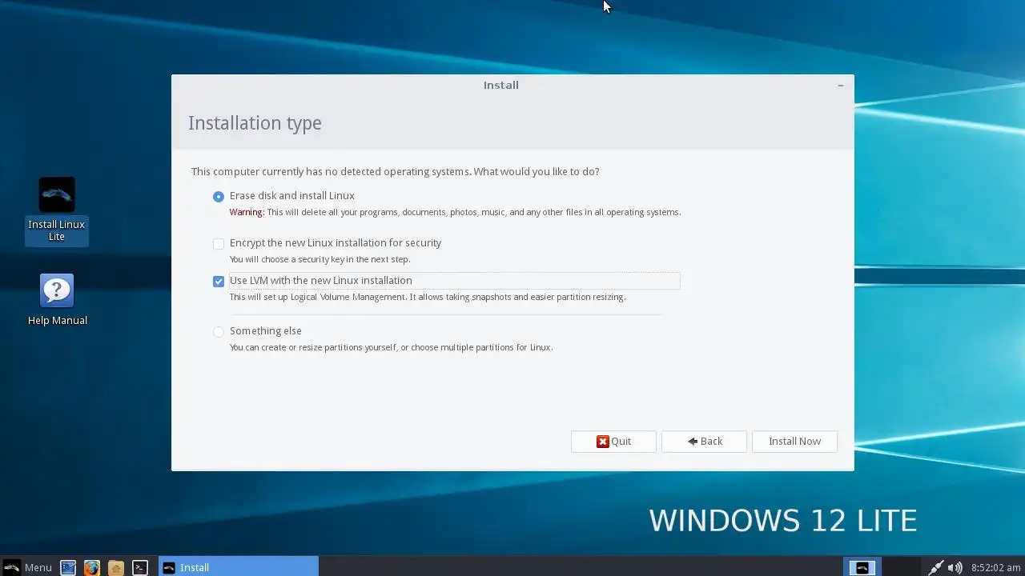Launch Firefox from the taskbar

(92, 567)
